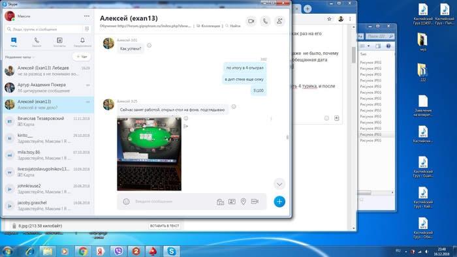Open a new browser tab with plus
This screenshot has height=257, width=457.
[307, 8]
